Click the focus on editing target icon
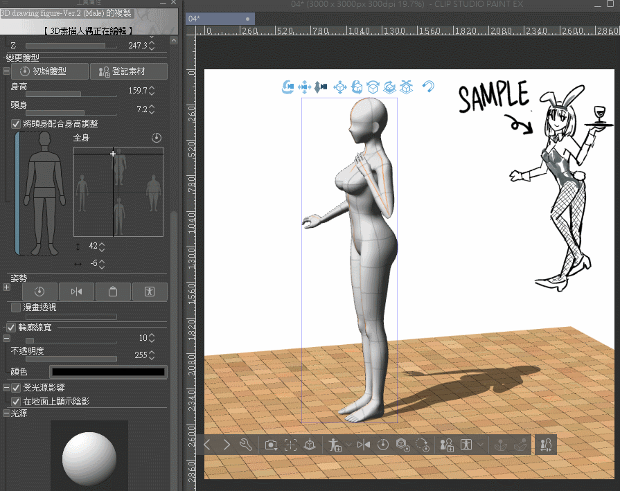The width and height of the screenshot is (620, 491). point(291,445)
